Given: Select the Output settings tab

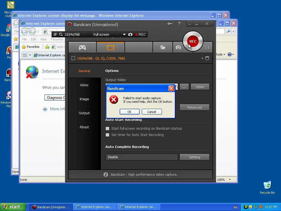Looking at the screenshot, I should point(84,113).
